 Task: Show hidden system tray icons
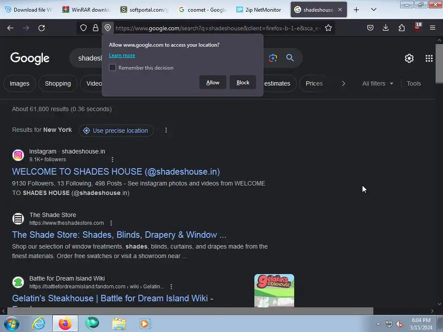click(x=378, y=324)
